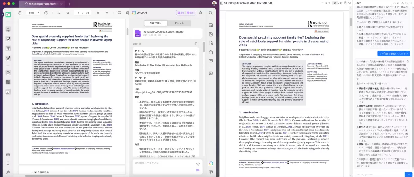Click the UPDF AI flower icon at bottom right
Image resolution: width=414 pixels, height=177 pixels.
pos(211,163)
